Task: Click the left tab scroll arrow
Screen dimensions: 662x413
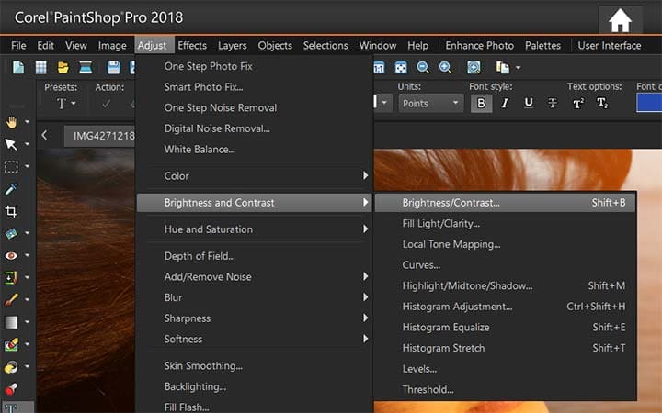Action: pyautogui.click(x=44, y=135)
